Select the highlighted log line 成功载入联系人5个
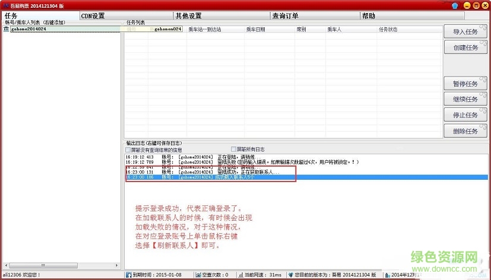The image size is (491, 280). pos(306,177)
